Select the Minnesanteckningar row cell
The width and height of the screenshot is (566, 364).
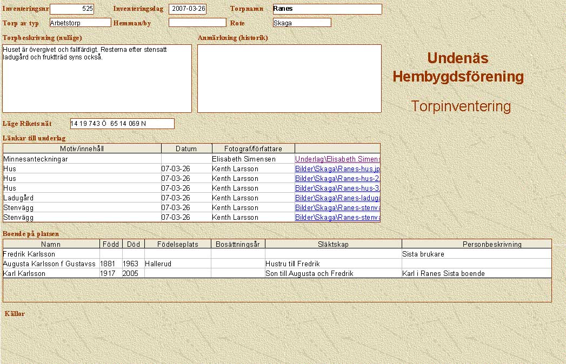[x=82, y=159]
